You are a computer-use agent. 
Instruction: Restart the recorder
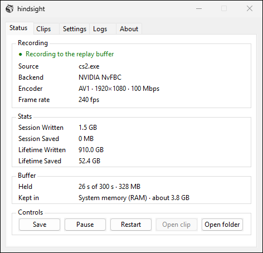click(131, 225)
